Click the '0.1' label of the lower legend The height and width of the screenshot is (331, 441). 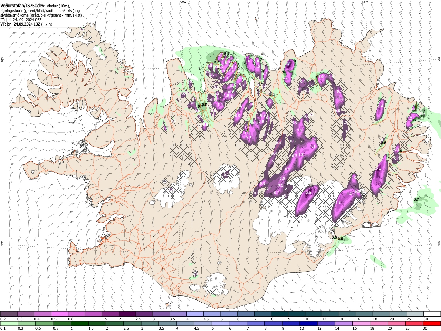(3, 329)
